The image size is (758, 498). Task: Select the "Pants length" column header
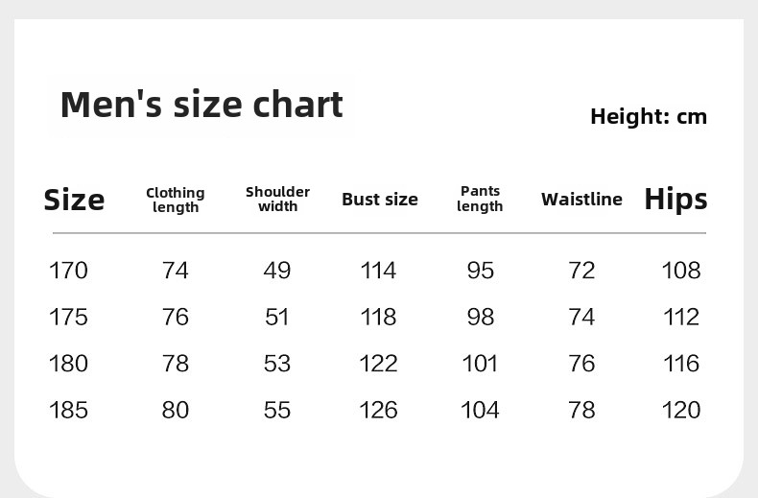480,199
